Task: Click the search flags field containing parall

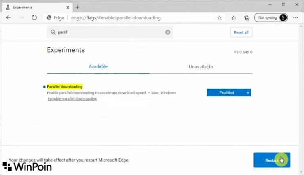Action: 110,32
